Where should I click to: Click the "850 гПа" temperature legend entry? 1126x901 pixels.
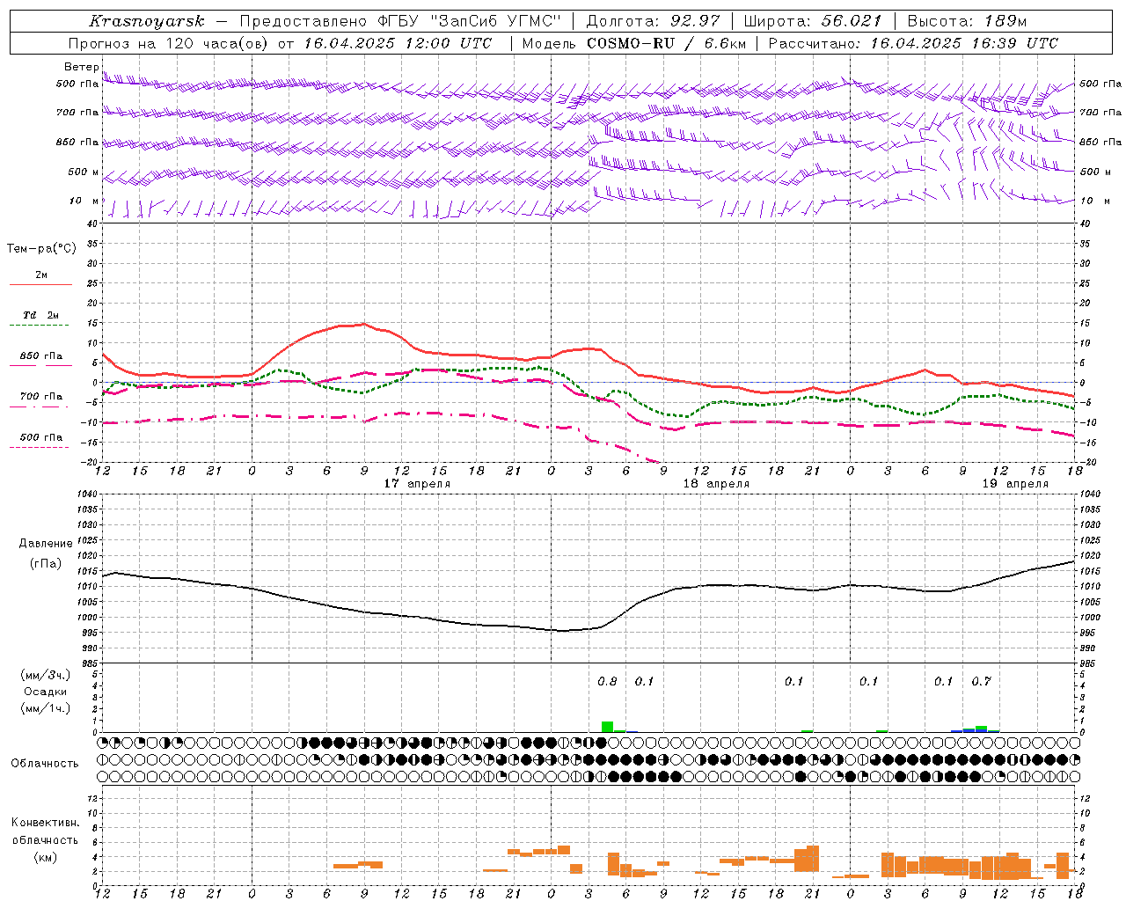coord(40,356)
